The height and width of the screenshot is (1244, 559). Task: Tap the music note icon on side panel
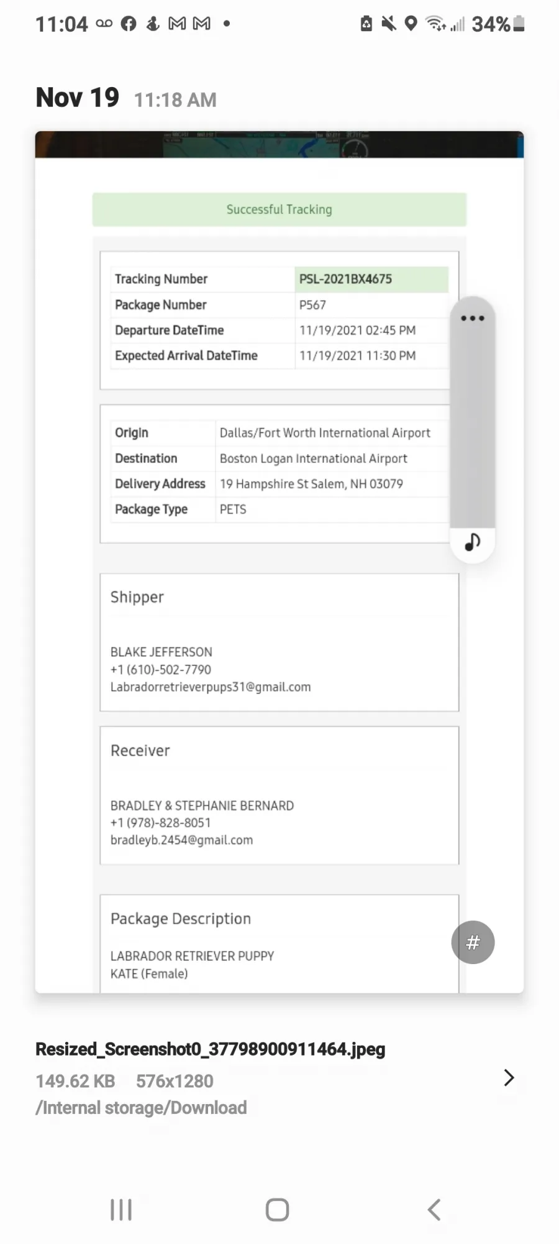pyautogui.click(x=473, y=542)
